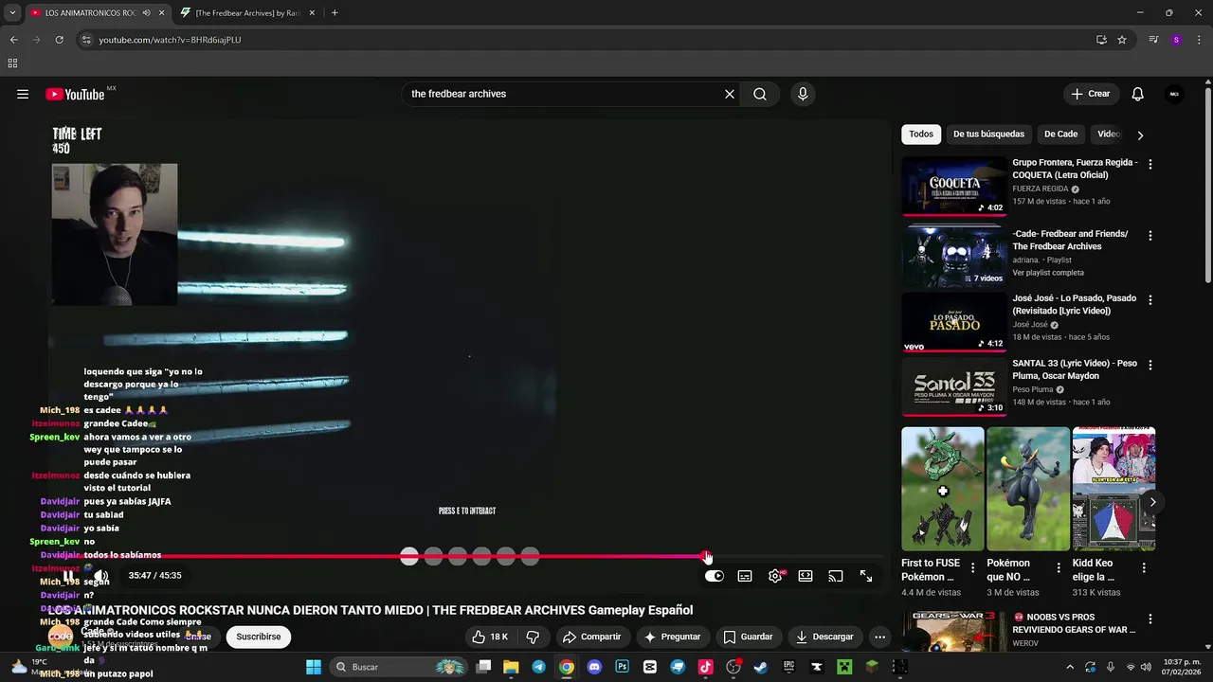Open options for the Cade Fredbear playlist

tap(1150, 235)
